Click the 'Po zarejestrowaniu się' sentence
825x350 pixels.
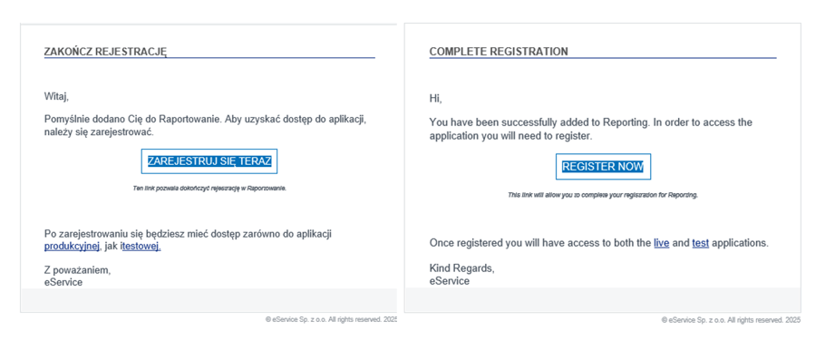pos(188,240)
